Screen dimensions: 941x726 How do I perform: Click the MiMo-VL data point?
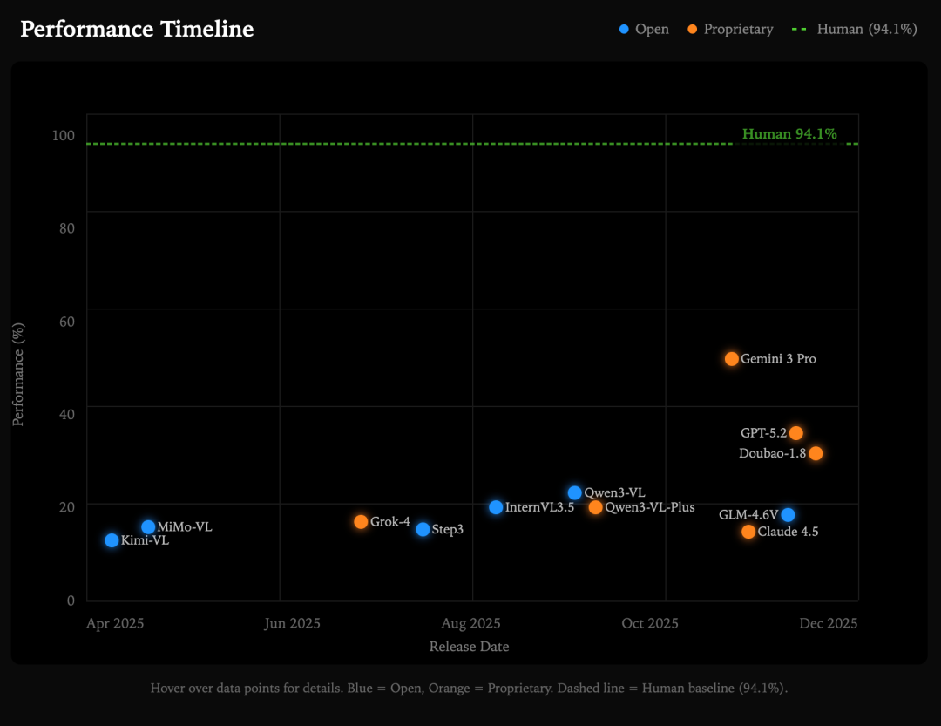[x=148, y=527]
